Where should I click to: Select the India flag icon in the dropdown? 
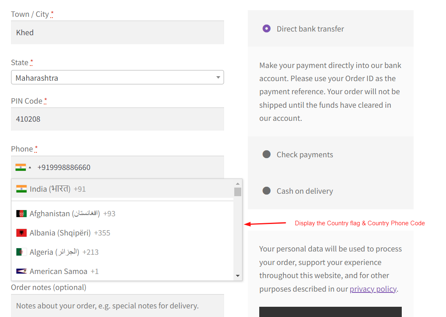click(x=21, y=189)
